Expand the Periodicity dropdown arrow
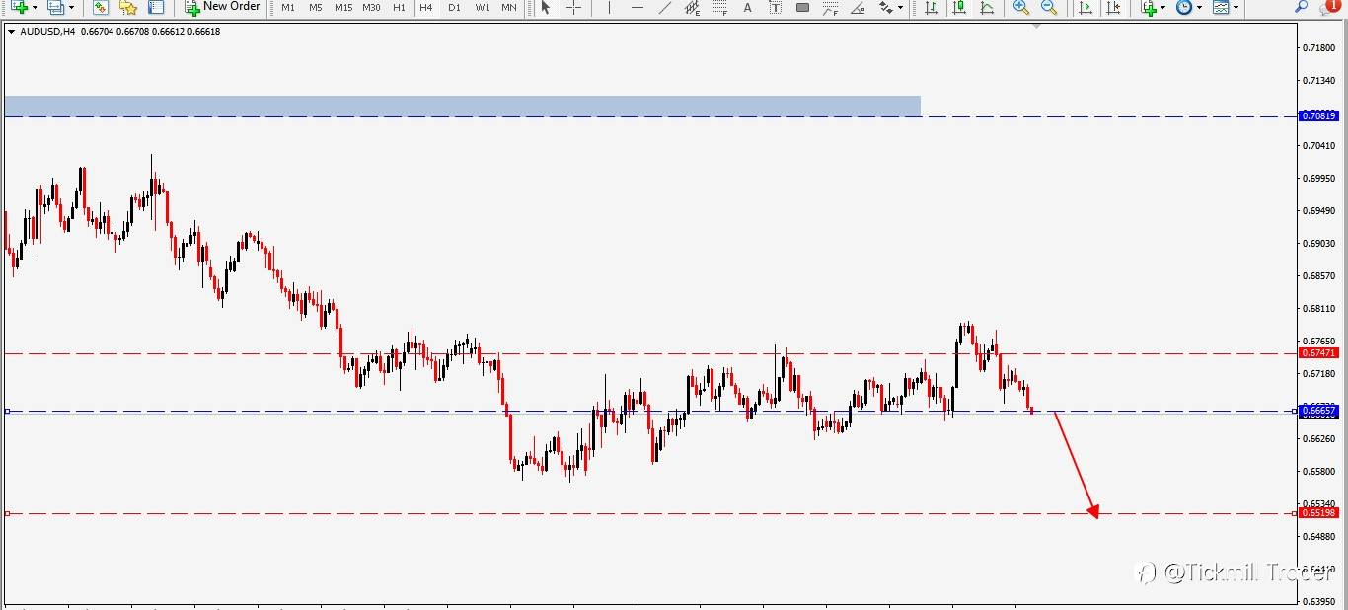 coord(1199,8)
